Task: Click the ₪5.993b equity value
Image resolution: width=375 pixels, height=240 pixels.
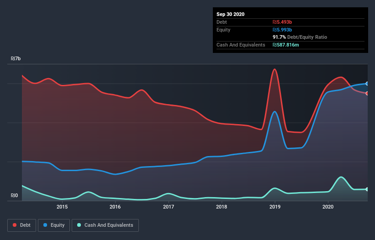Action: [x=282, y=30]
